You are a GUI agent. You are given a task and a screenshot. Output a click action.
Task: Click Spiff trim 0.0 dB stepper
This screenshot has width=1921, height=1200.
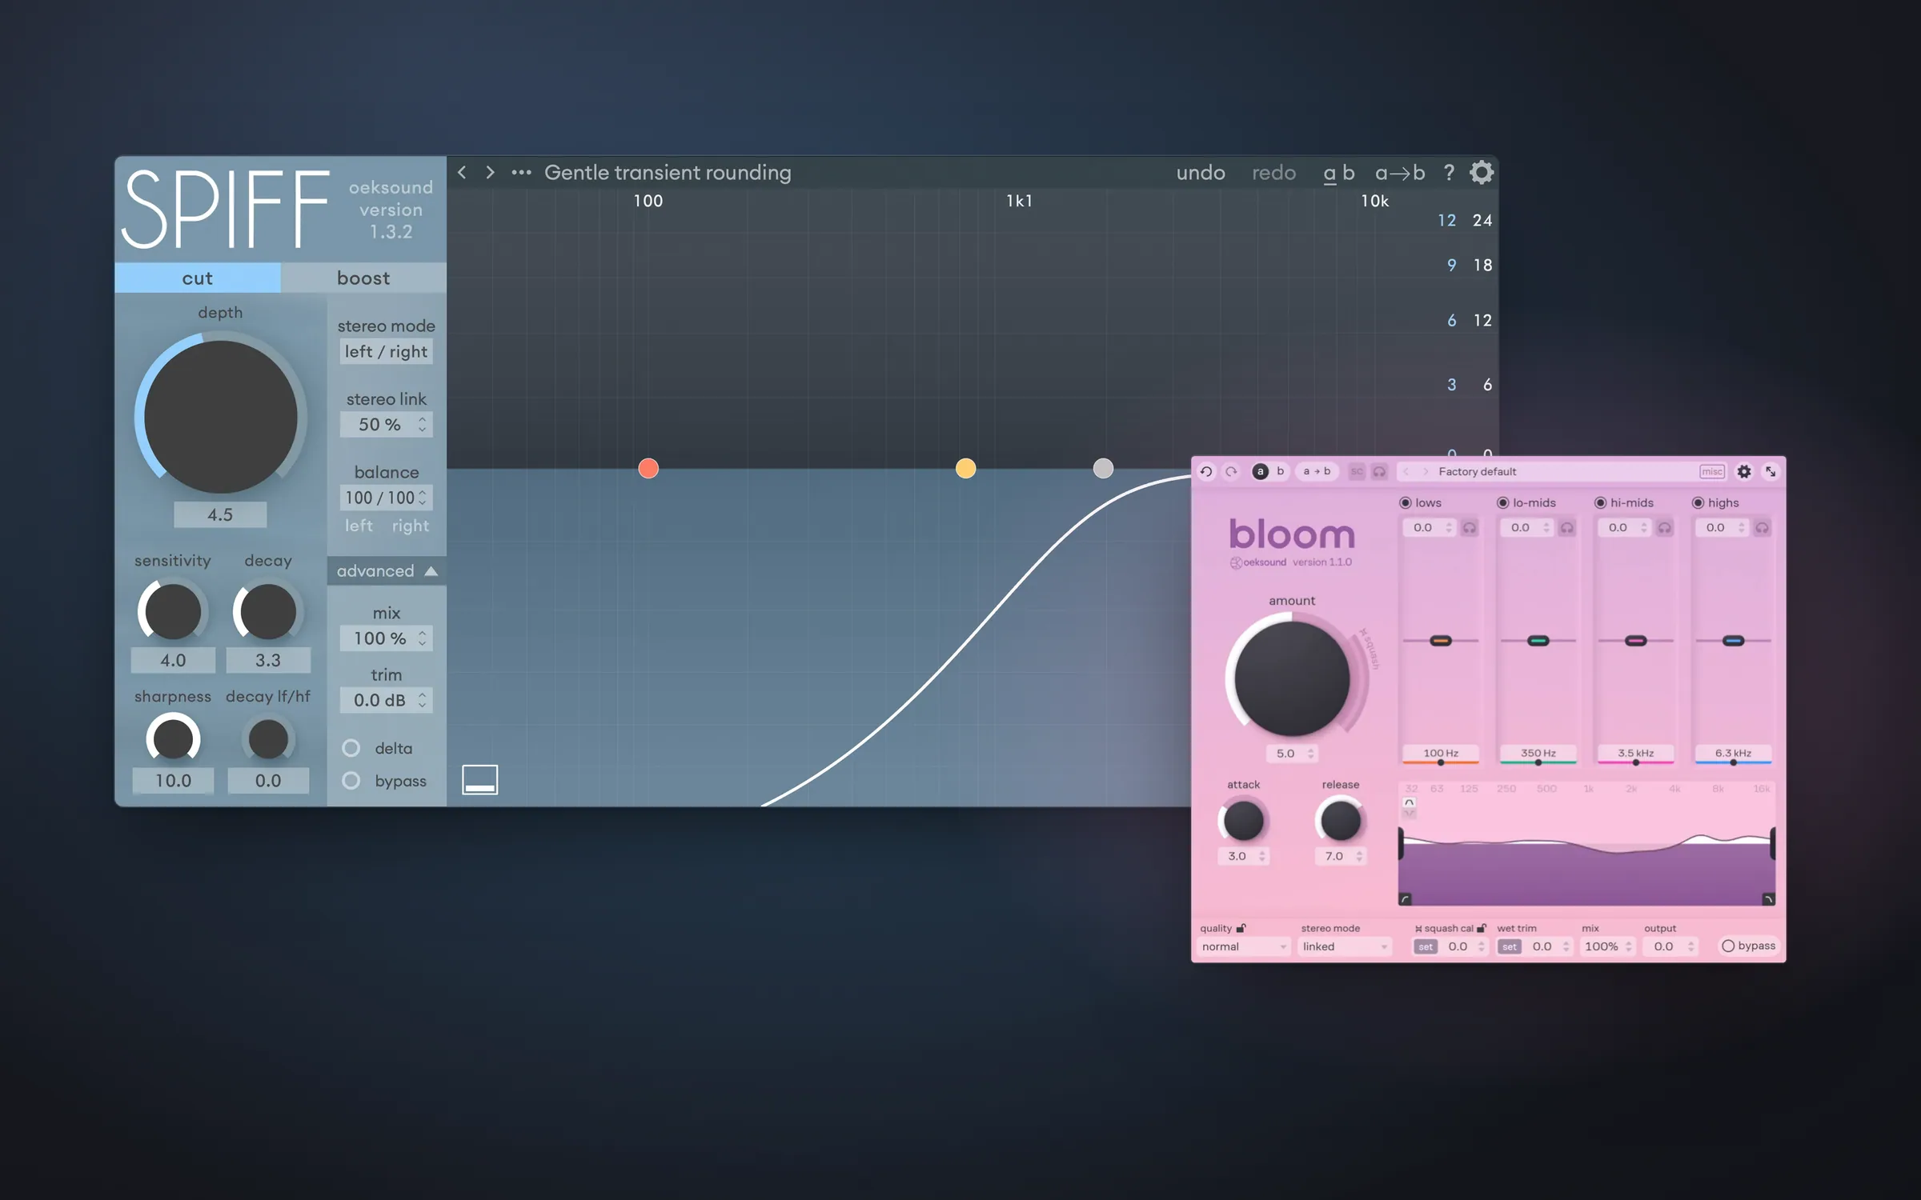(x=422, y=700)
